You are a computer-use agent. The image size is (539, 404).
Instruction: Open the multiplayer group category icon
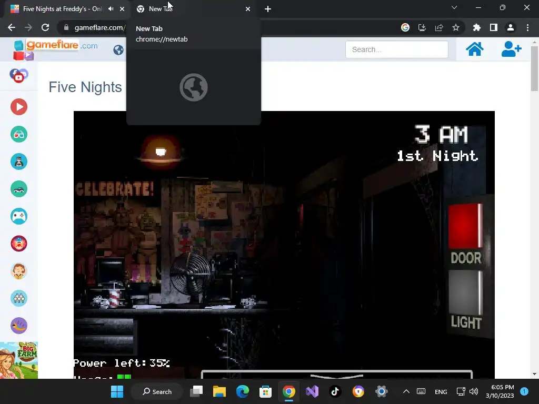19,298
